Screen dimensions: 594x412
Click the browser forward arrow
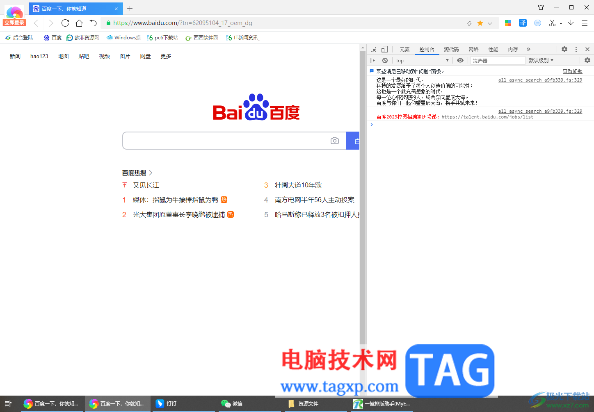pos(51,23)
